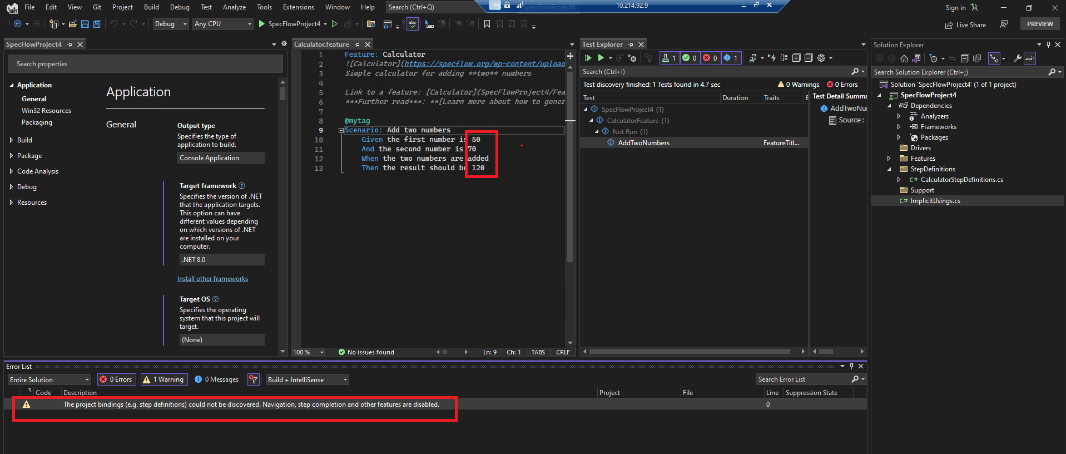Click the properties pane vertical scrollbar thumb
The image size is (1066, 454).
pos(282,93)
